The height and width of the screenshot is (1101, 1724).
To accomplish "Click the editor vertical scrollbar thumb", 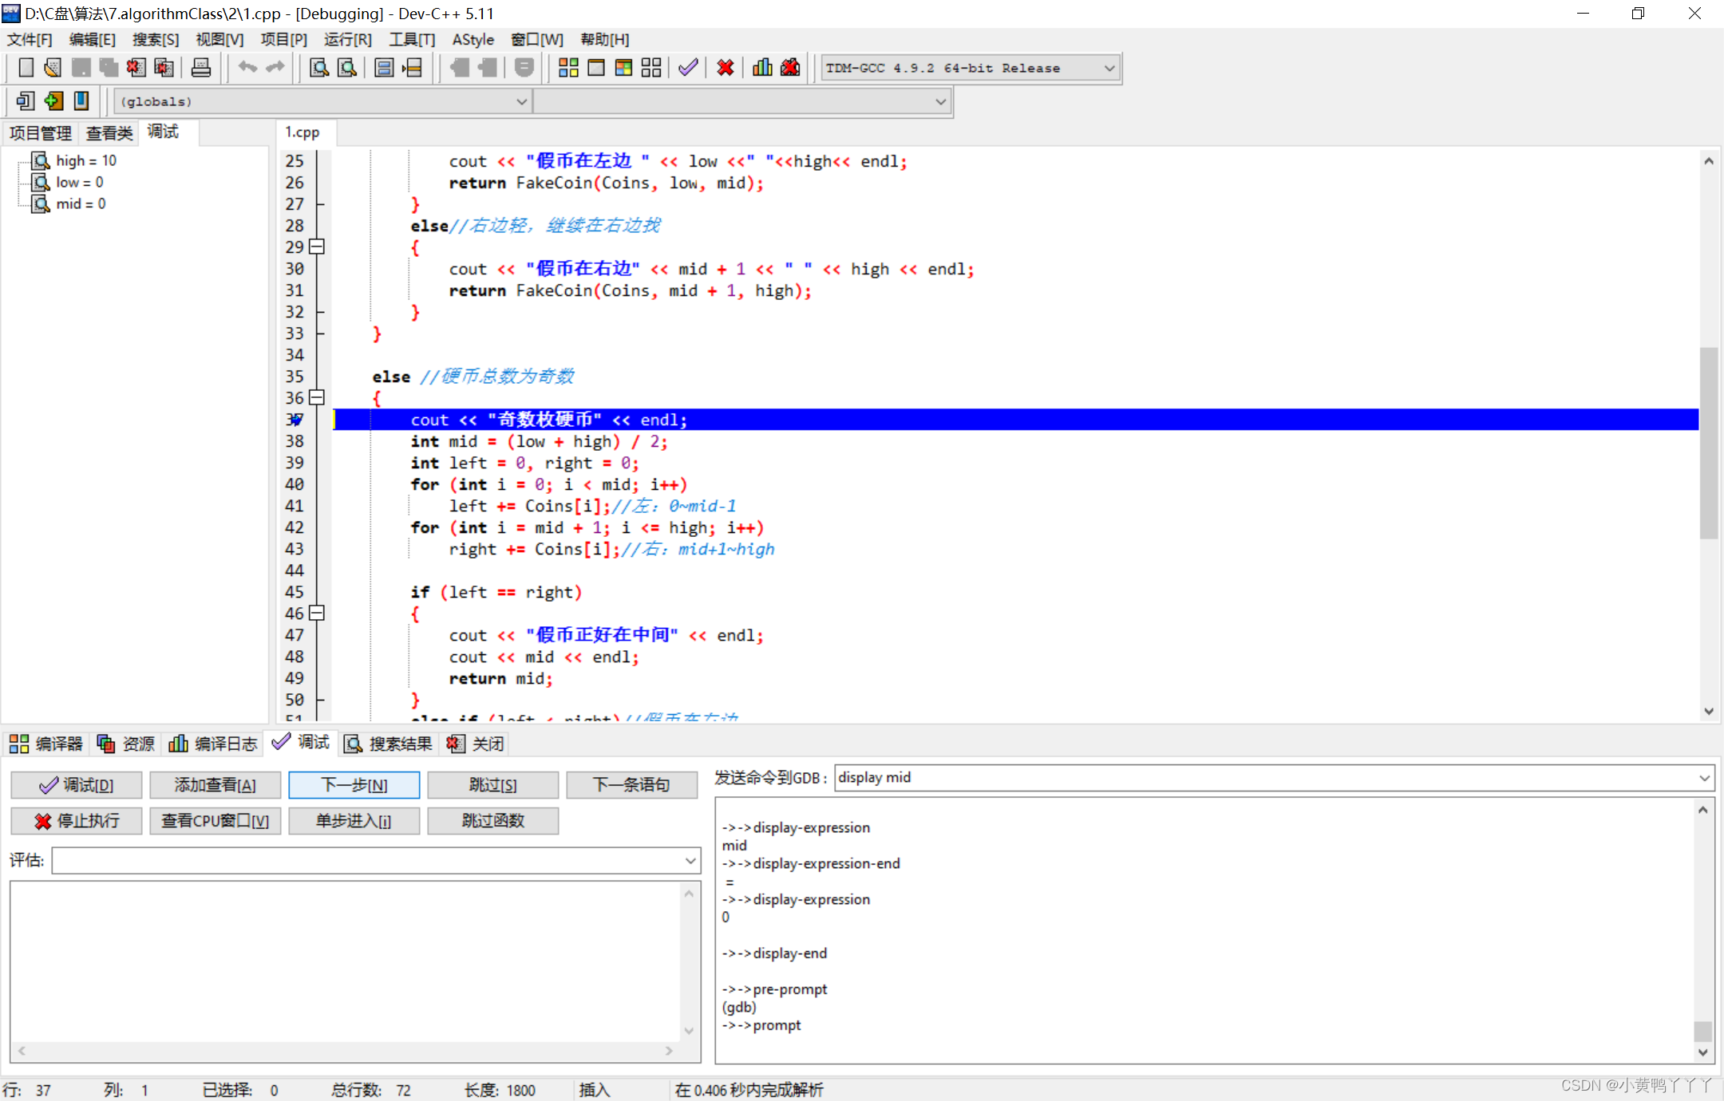I will point(1708,443).
